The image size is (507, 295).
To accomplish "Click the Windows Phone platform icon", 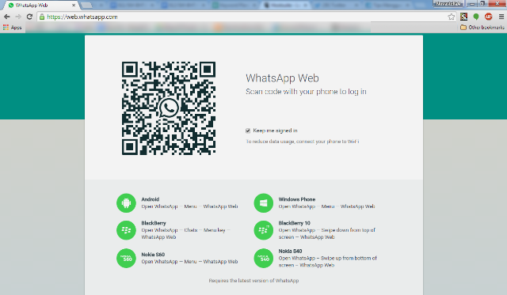I will tap(264, 203).
